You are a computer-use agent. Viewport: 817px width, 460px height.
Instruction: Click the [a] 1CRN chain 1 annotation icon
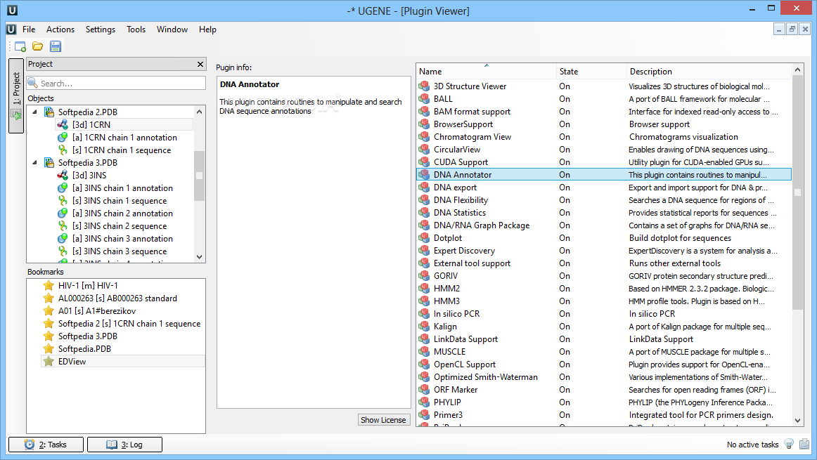click(63, 138)
